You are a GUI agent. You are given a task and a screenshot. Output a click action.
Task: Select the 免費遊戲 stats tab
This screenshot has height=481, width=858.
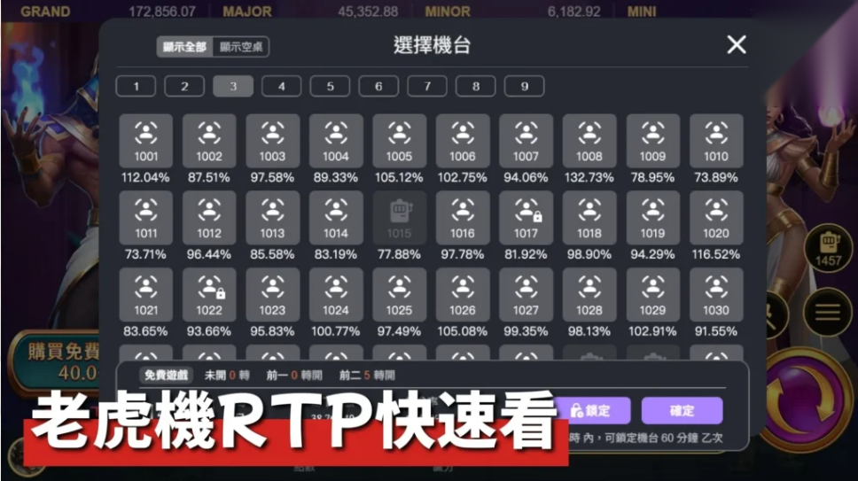click(168, 375)
